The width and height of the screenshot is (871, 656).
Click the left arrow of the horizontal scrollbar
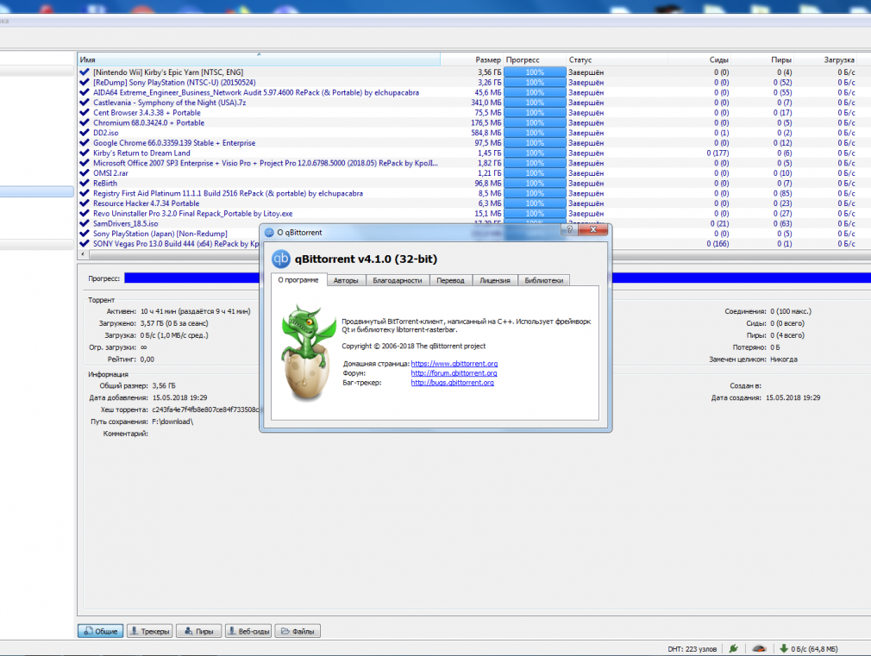[x=83, y=254]
